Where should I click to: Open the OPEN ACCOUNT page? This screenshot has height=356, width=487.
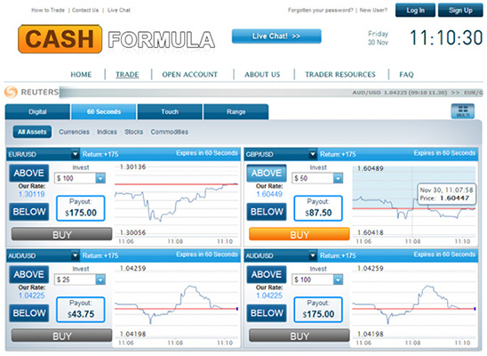click(190, 75)
